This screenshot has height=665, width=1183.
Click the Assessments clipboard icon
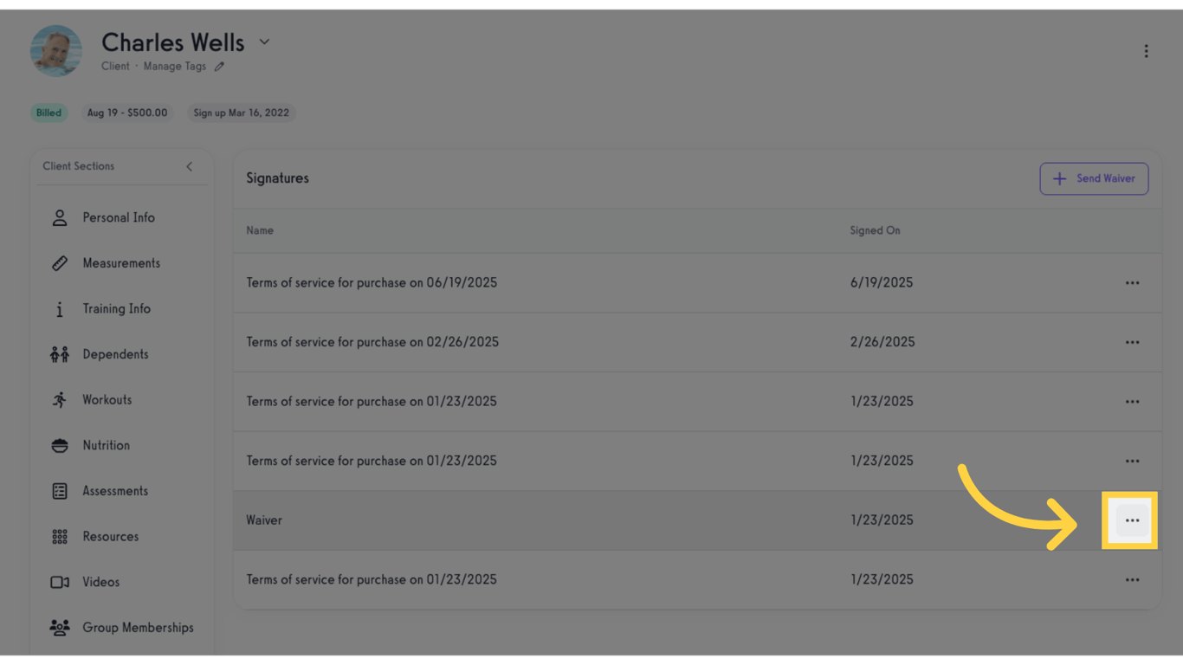click(59, 490)
